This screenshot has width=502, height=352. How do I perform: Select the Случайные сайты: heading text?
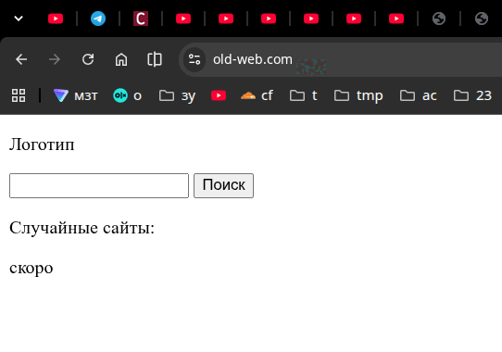click(x=82, y=228)
